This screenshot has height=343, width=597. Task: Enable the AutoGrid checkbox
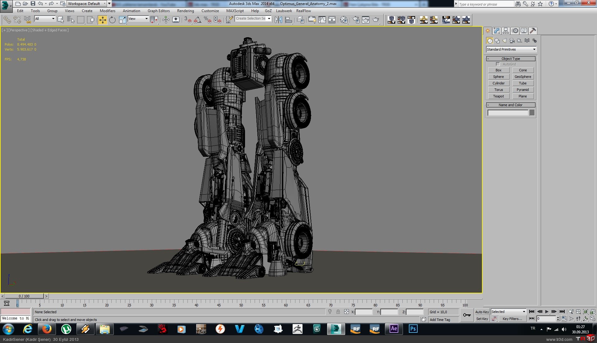coord(498,64)
